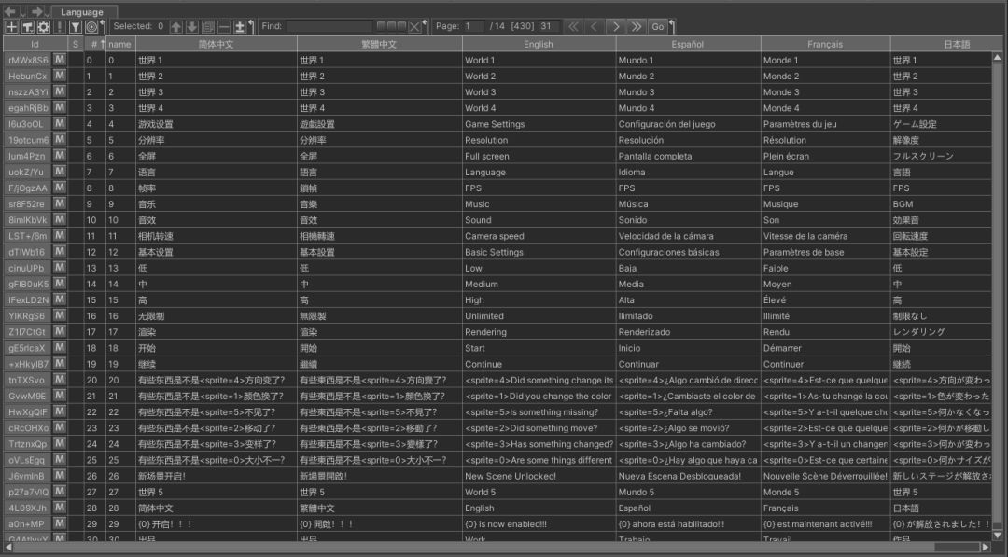Sort by the # column header

(94, 44)
